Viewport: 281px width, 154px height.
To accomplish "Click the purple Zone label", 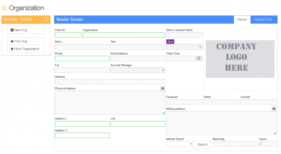I will tap(170, 42).
